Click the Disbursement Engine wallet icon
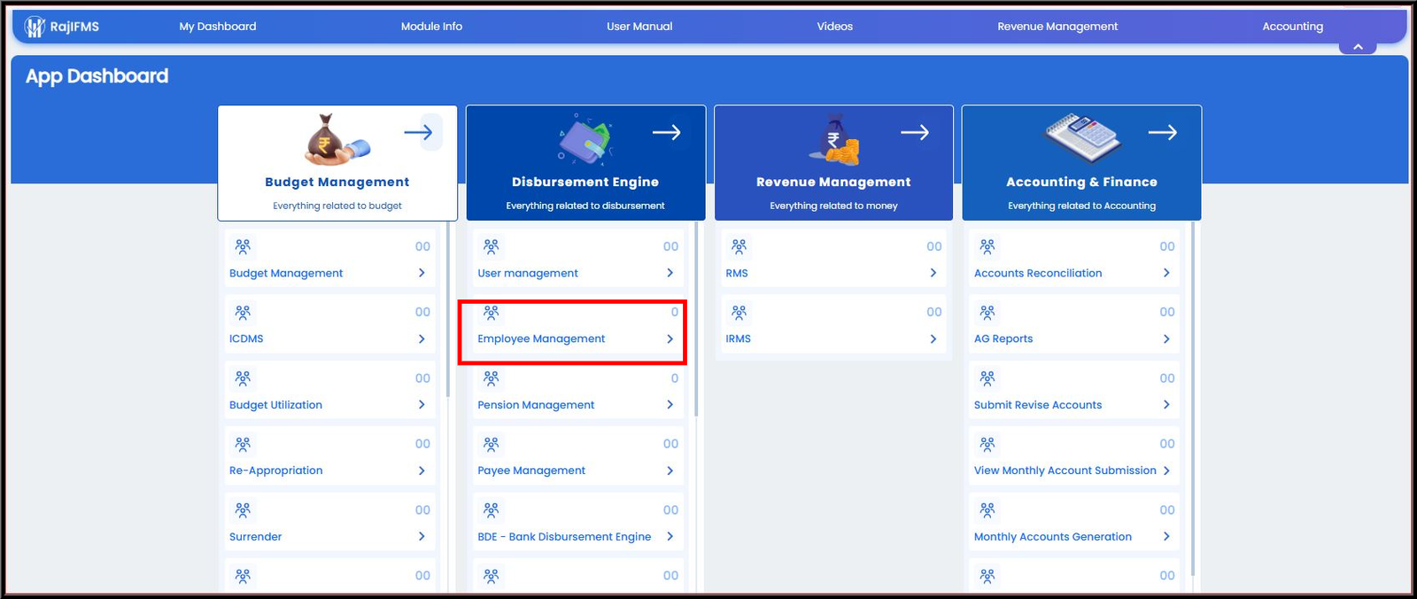Viewport: 1417px width, 599px height. (585, 140)
